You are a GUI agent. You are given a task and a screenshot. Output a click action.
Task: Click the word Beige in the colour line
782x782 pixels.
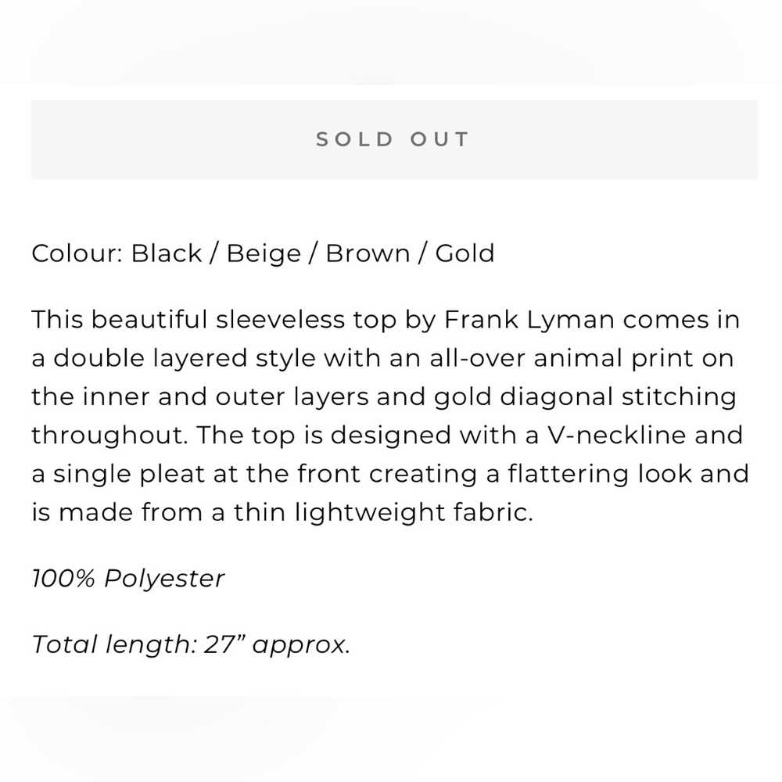(264, 254)
